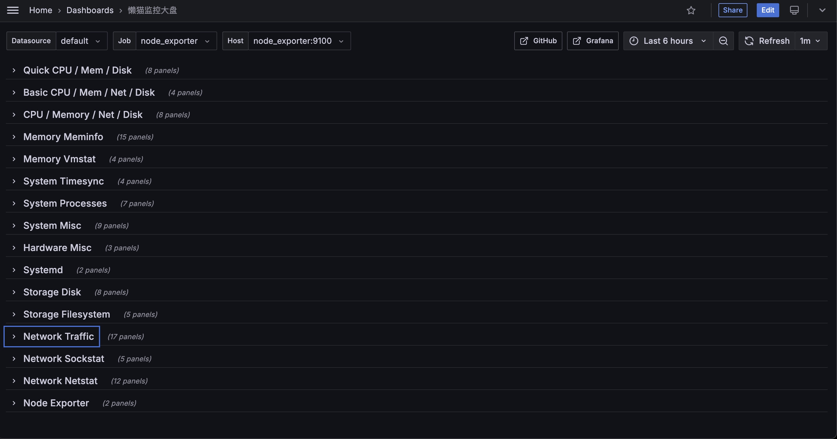Image resolution: width=837 pixels, height=439 pixels.
Task: Mark dashboard as favorite with star icon
Action: 691,11
